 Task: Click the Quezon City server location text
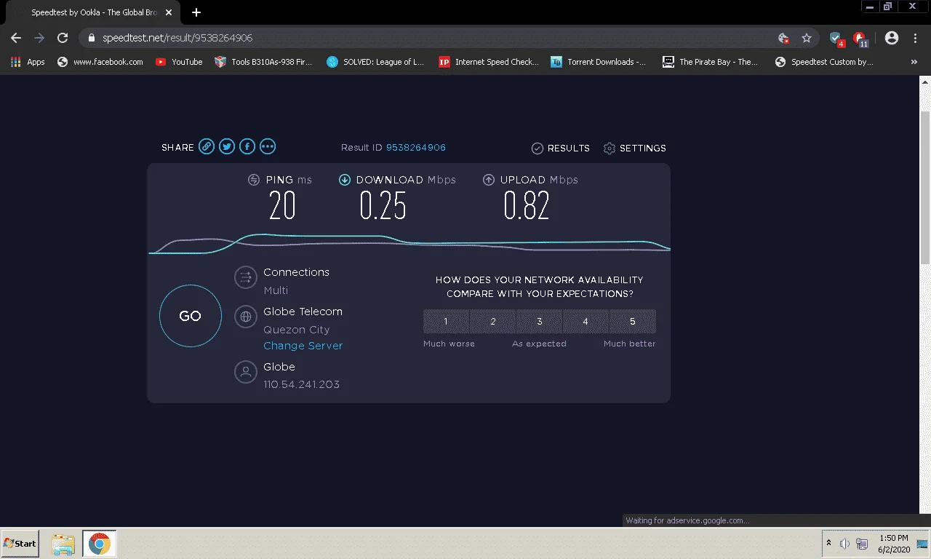[x=297, y=330]
